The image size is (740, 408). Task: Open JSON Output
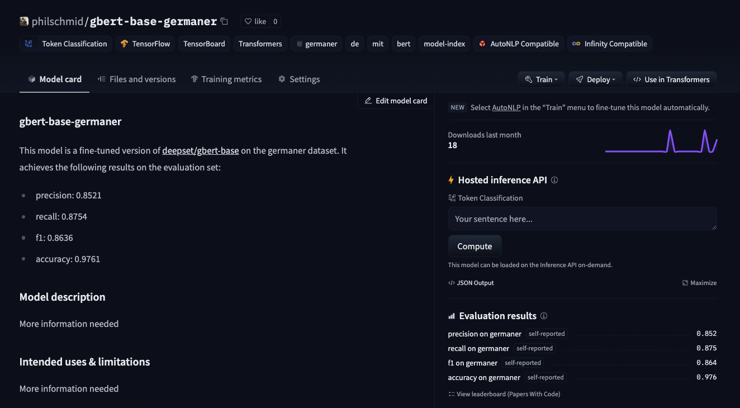tap(471, 283)
